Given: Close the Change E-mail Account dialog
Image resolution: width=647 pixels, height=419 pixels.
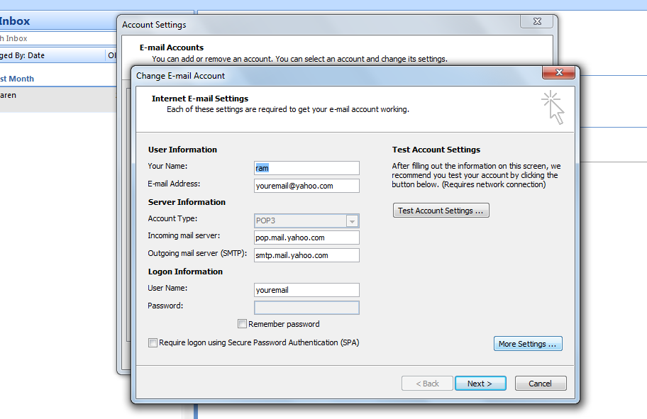Looking at the screenshot, I should (558, 73).
